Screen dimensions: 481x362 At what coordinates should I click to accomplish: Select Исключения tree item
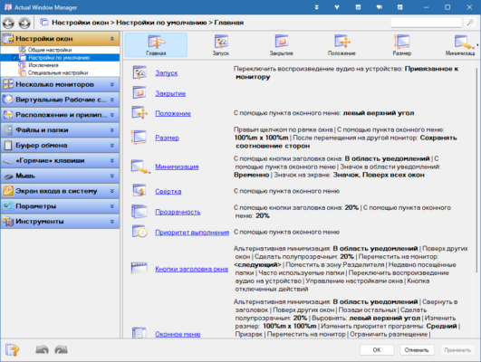[x=43, y=65]
